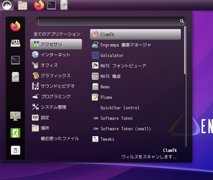Select the アクセサリ category
Image resolution: width=213 pixels, height=180 pixels.
(56, 44)
